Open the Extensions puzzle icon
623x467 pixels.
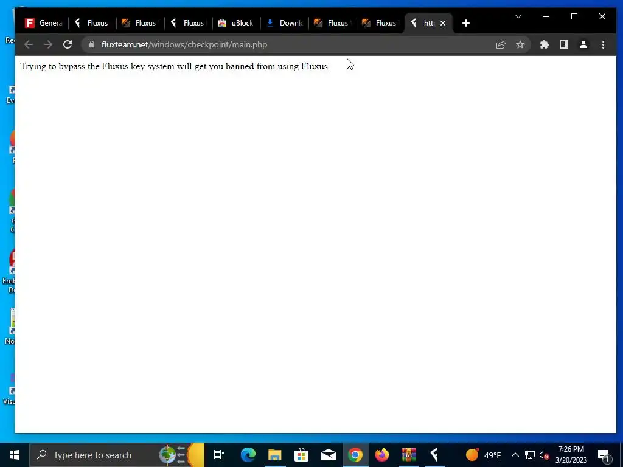tap(545, 44)
